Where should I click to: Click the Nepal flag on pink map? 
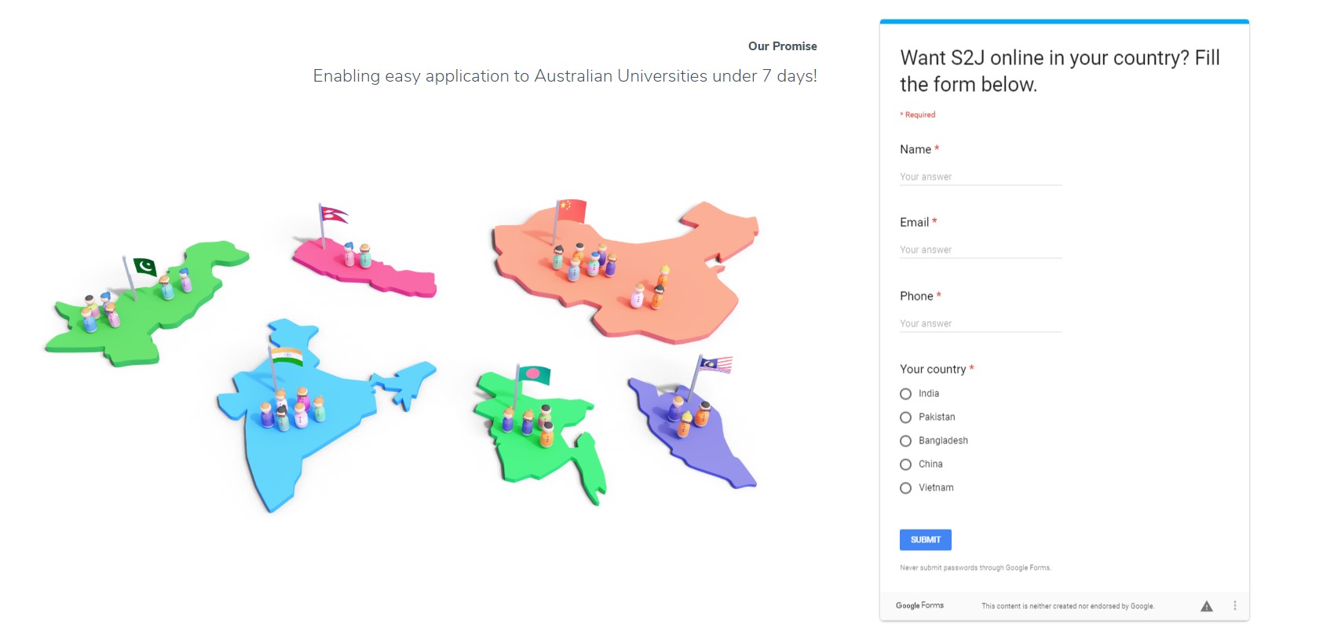click(334, 214)
